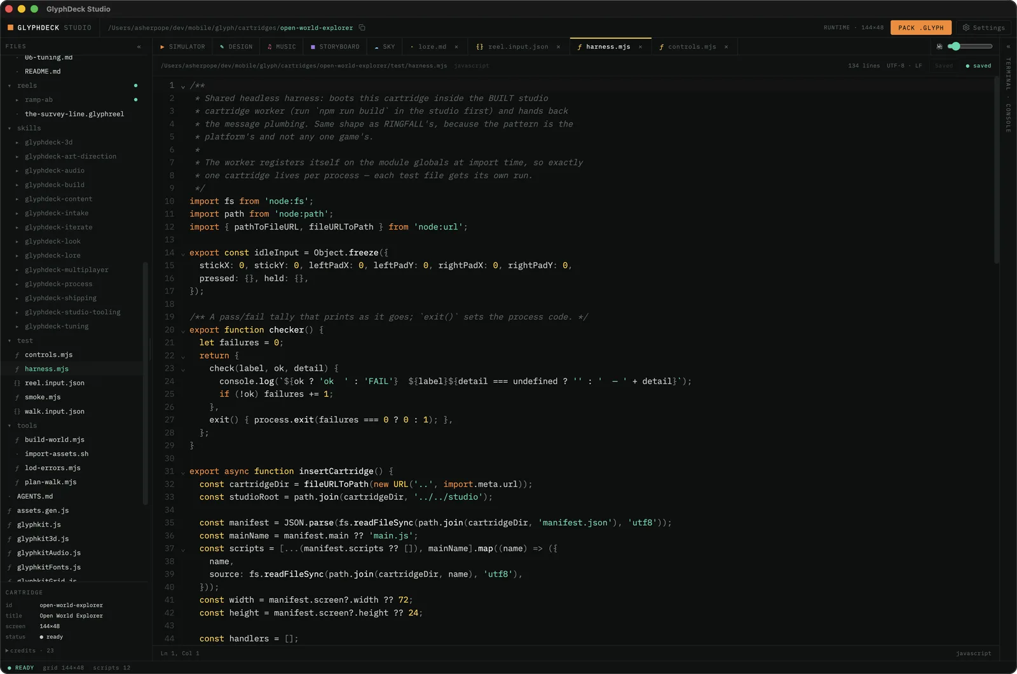Expand the ramp-ab folder
This screenshot has height=674, width=1017.
(17, 100)
